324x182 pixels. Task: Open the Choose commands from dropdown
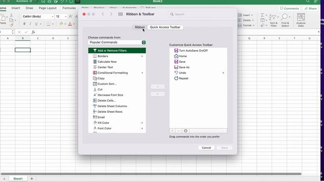pyautogui.click(x=117, y=42)
